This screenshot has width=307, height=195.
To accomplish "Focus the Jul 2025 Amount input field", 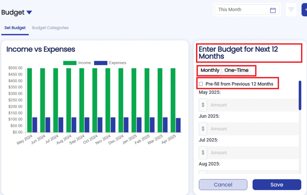I will [x=252, y=153].
